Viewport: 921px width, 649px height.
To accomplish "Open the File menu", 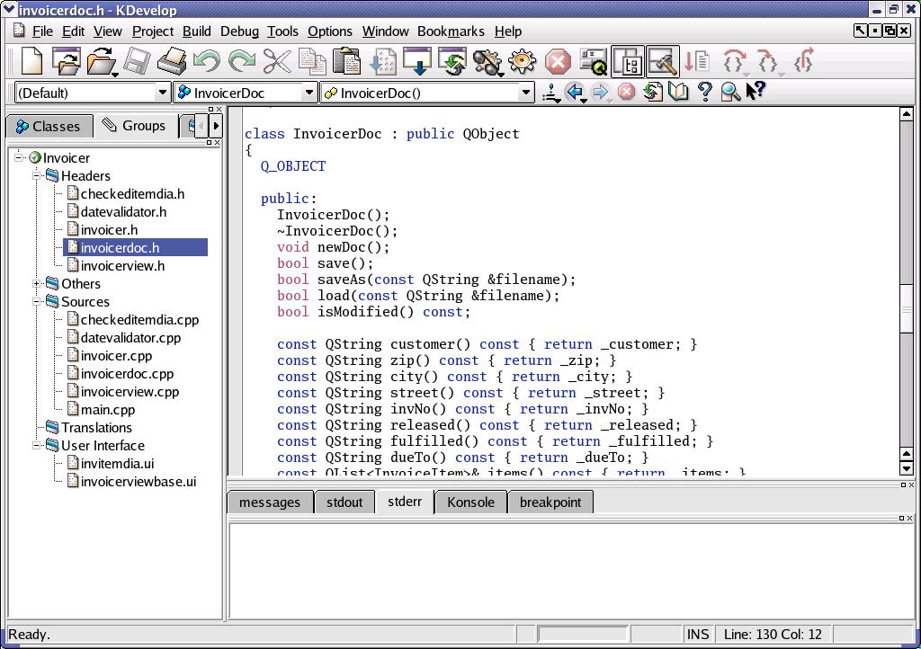I will pos(42,31).
